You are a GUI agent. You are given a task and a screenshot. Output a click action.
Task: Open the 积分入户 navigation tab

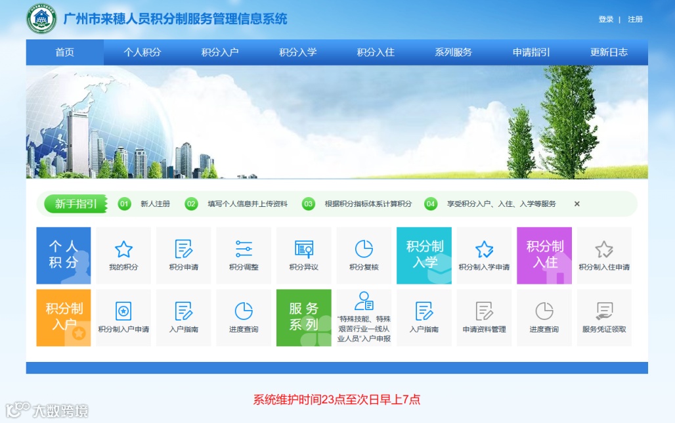220,52
